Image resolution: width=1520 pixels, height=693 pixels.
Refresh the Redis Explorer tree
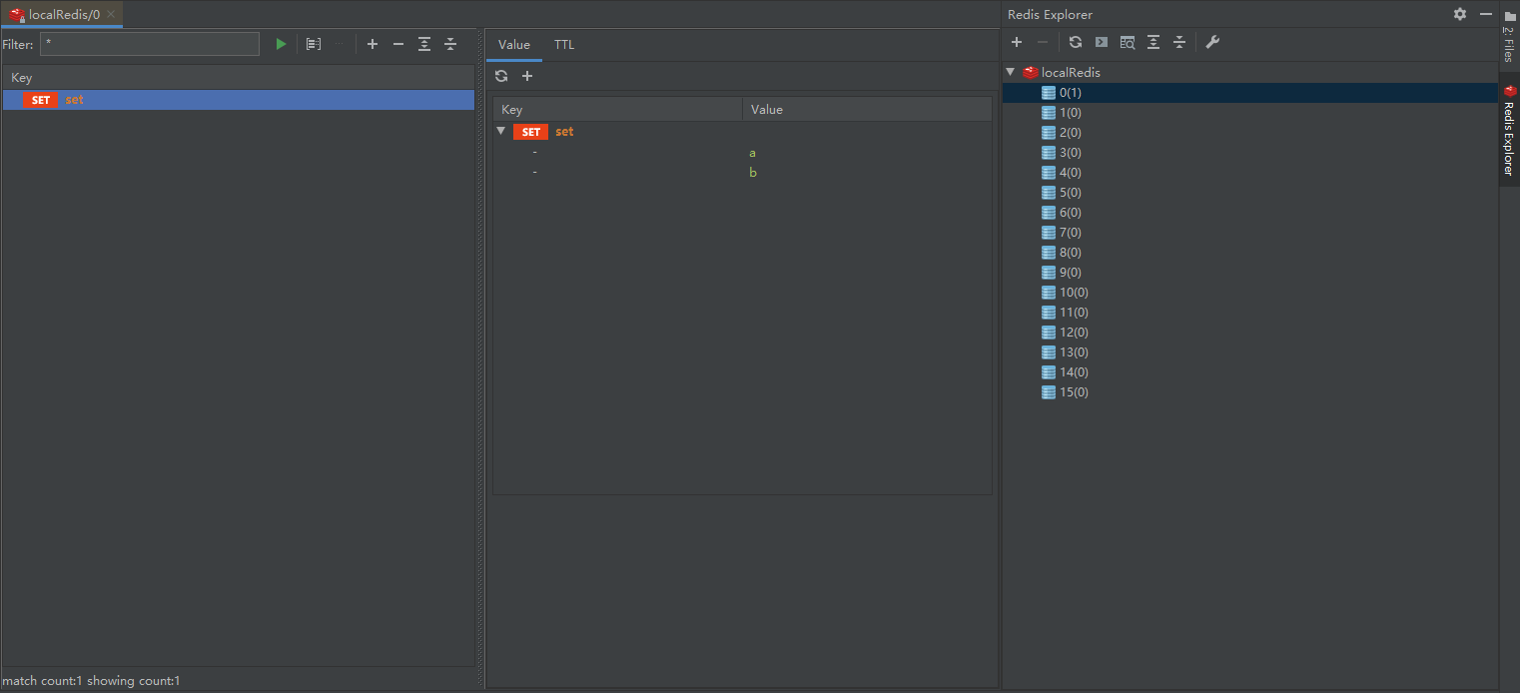(x=1076, y=42)
